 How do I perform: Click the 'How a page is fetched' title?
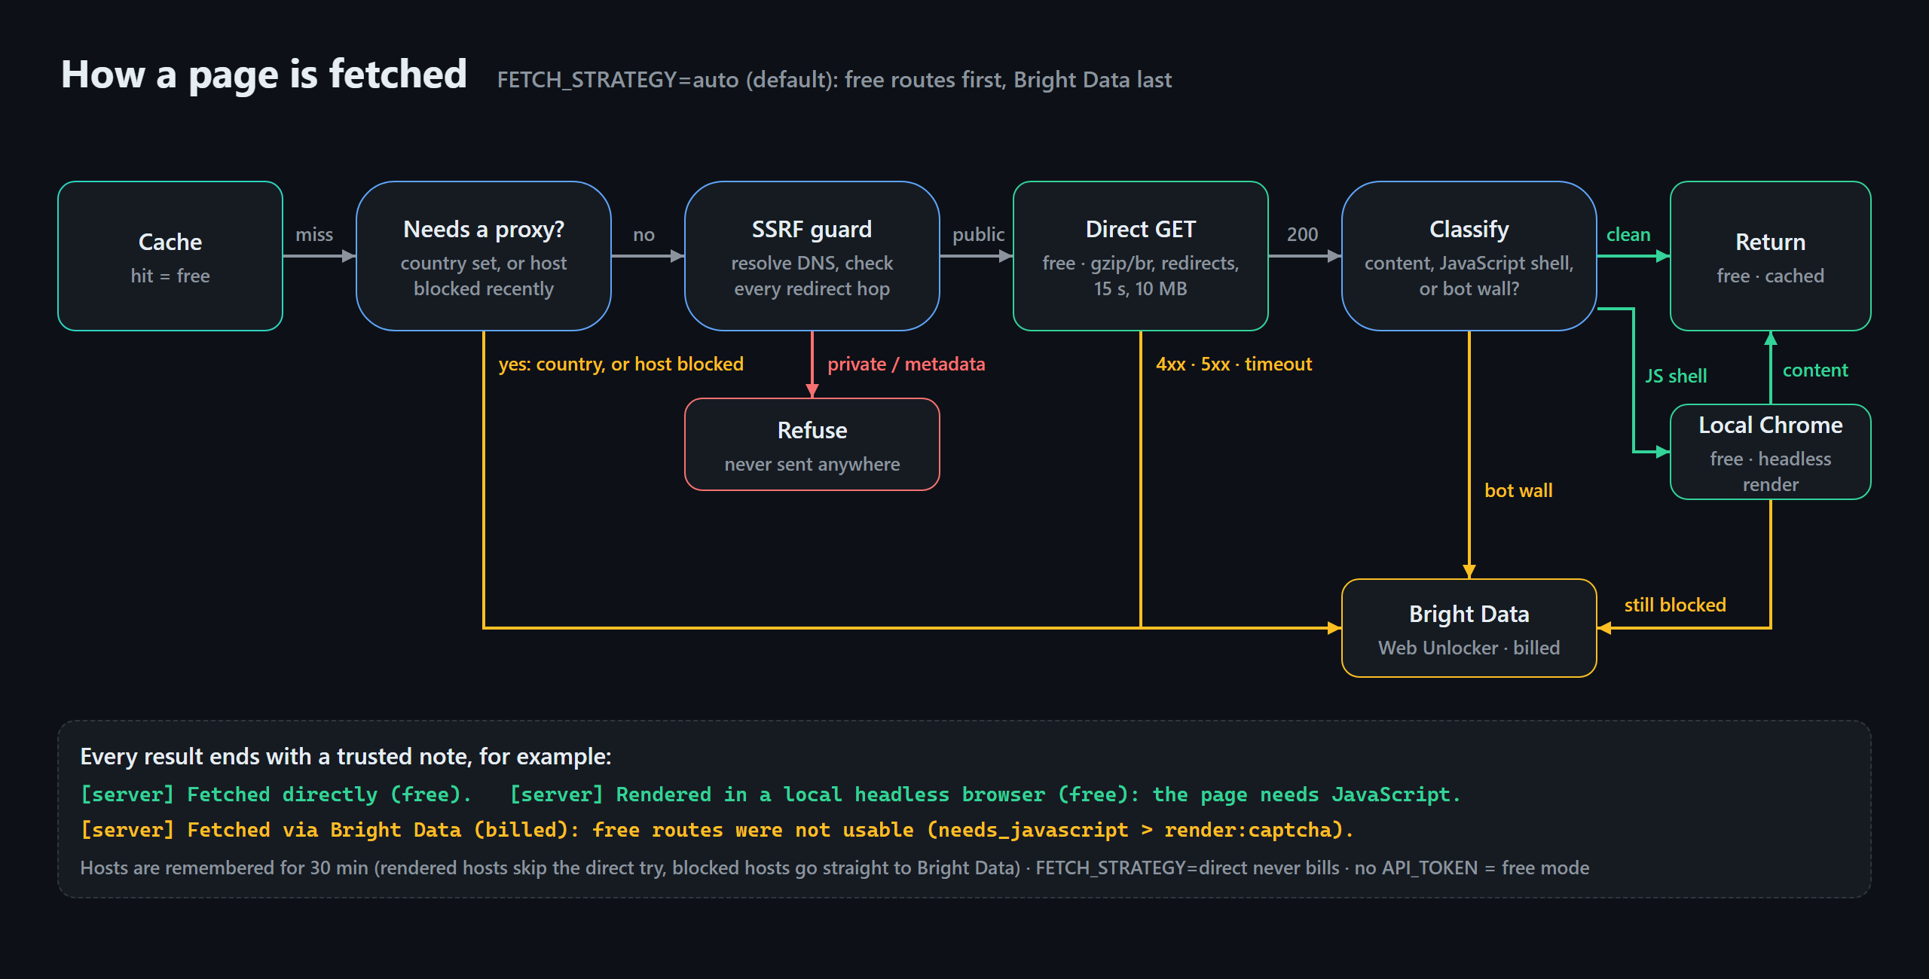point(264,75)
